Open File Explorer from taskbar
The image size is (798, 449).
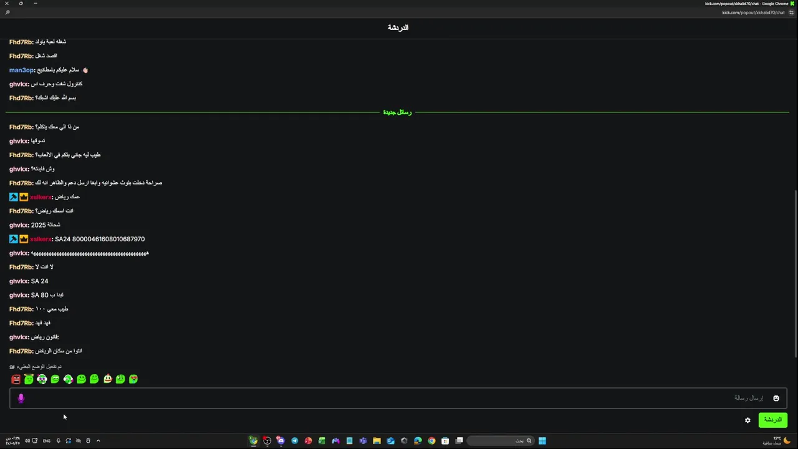click(x=377, y=441)
